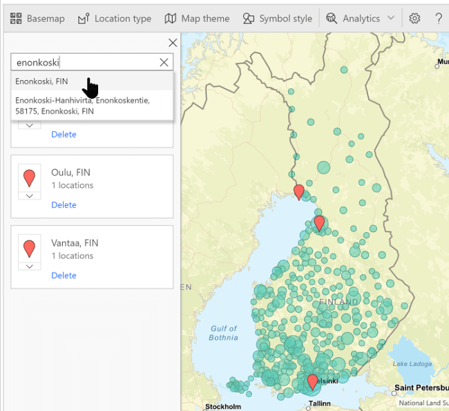449x411 pixels.
Task: Expand the Oulu pin symbol dropdown
Action: (29, 196)
